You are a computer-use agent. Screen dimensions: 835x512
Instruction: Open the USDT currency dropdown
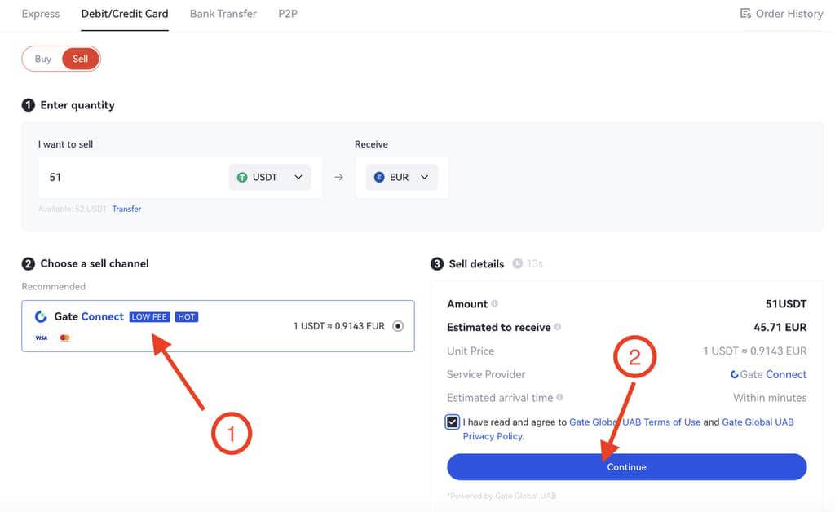point(270,177)
